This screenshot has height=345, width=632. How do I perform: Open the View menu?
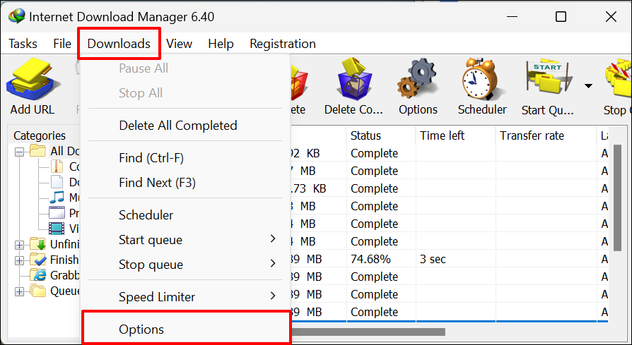[179, 44]
